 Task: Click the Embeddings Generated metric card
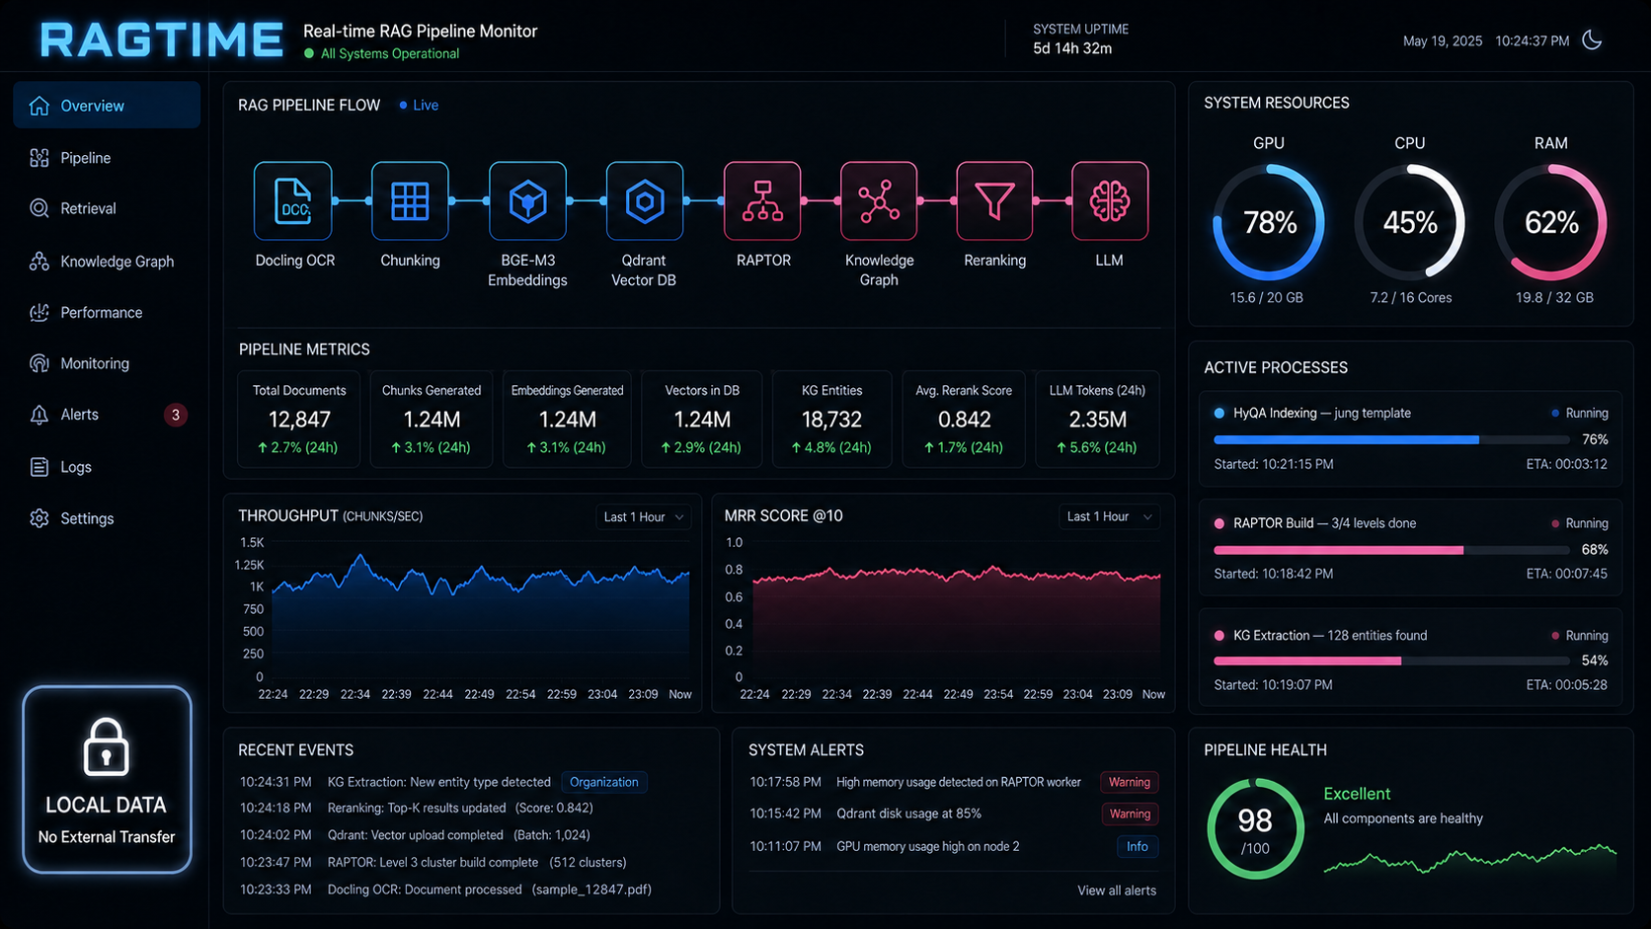[x=567, y=419]
